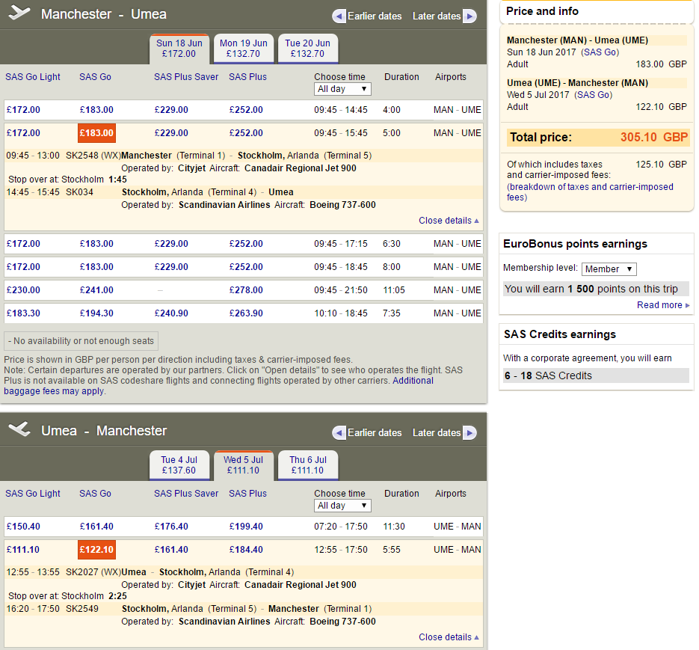Click the highlighted £122.10 SAS Go return fare
This screenshot has height=650, width=699.
tap(96, 550)
